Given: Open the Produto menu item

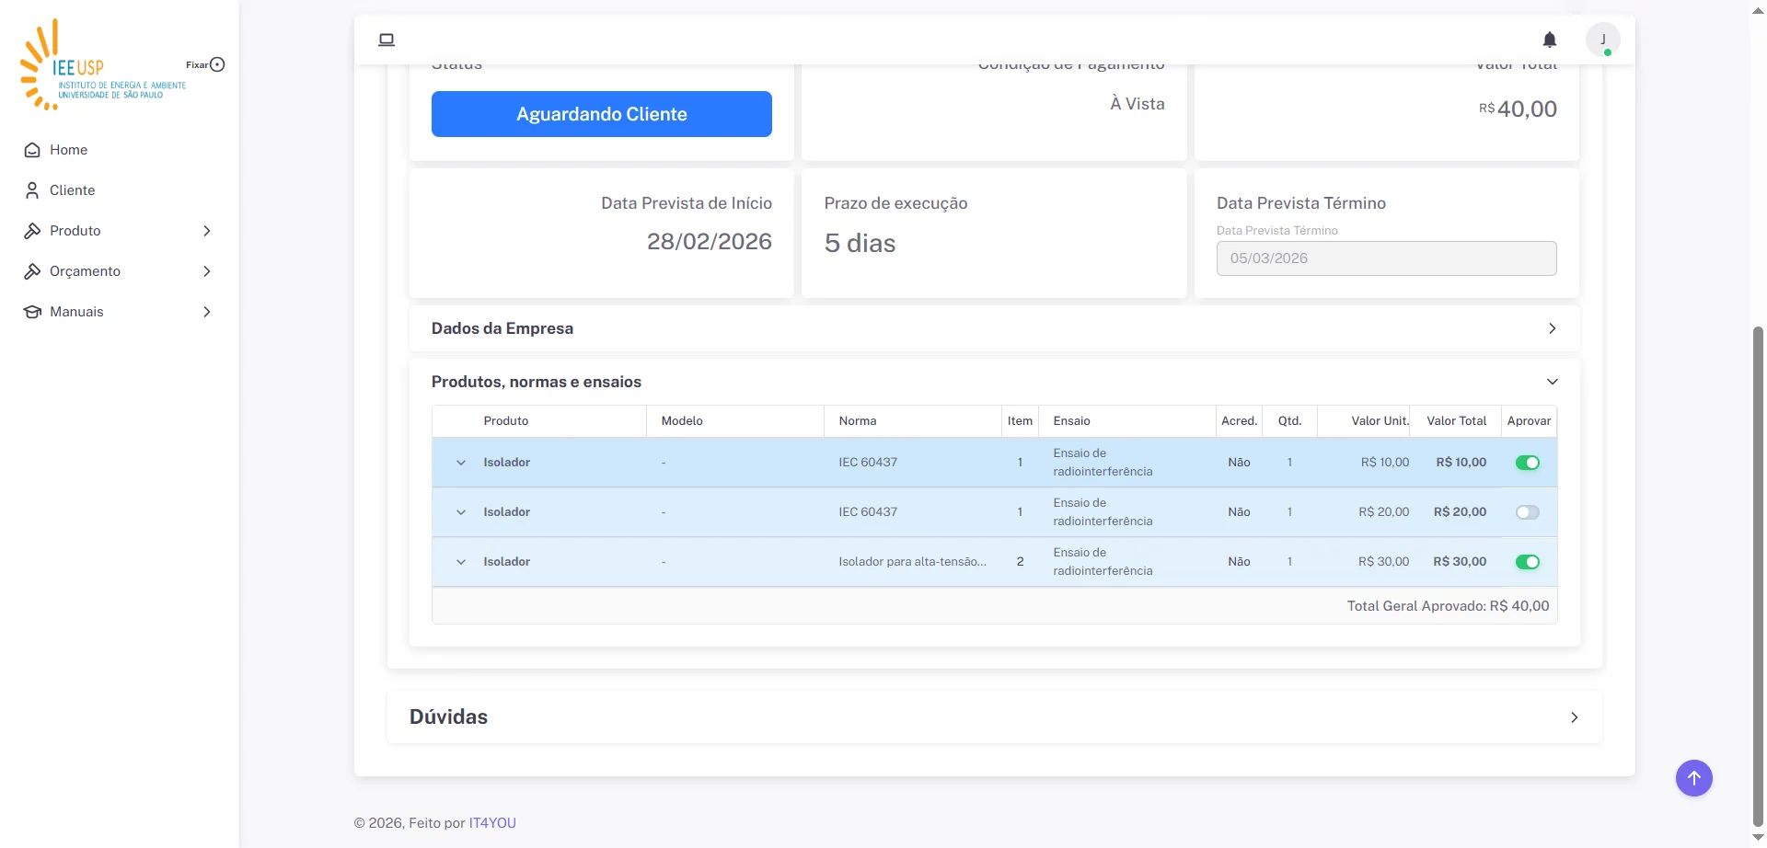Looking at the screenshot, I should point(120,231).
